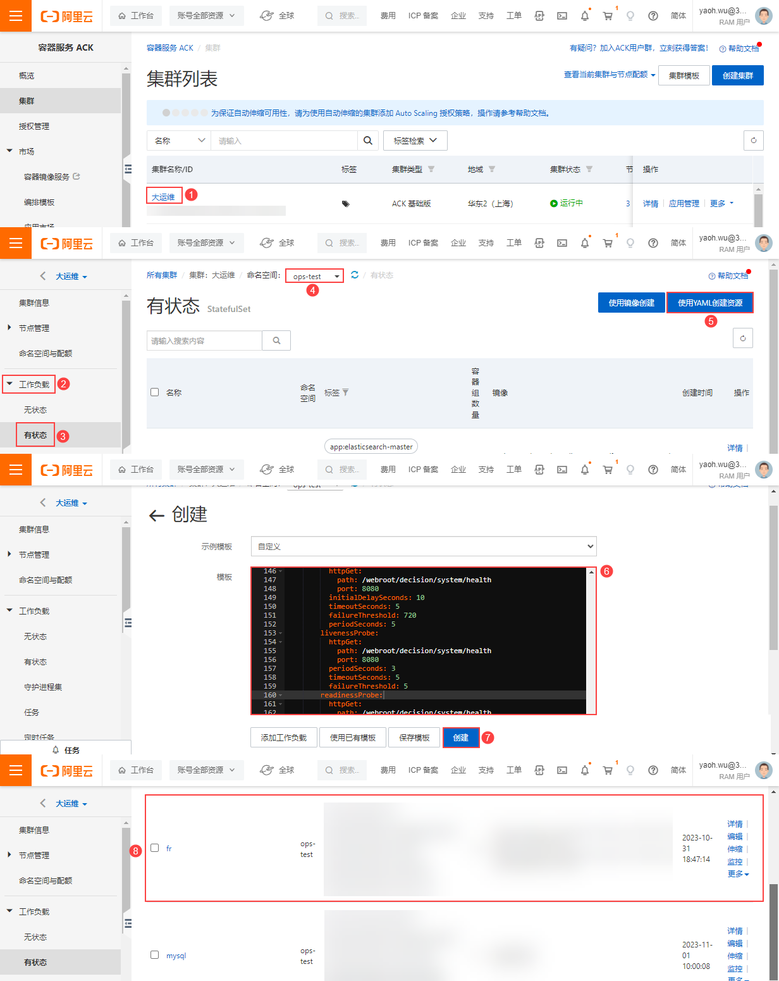Open user avatar above 集群列表 page
This screenshot has width=779, height=981.
tap(764, 16)
